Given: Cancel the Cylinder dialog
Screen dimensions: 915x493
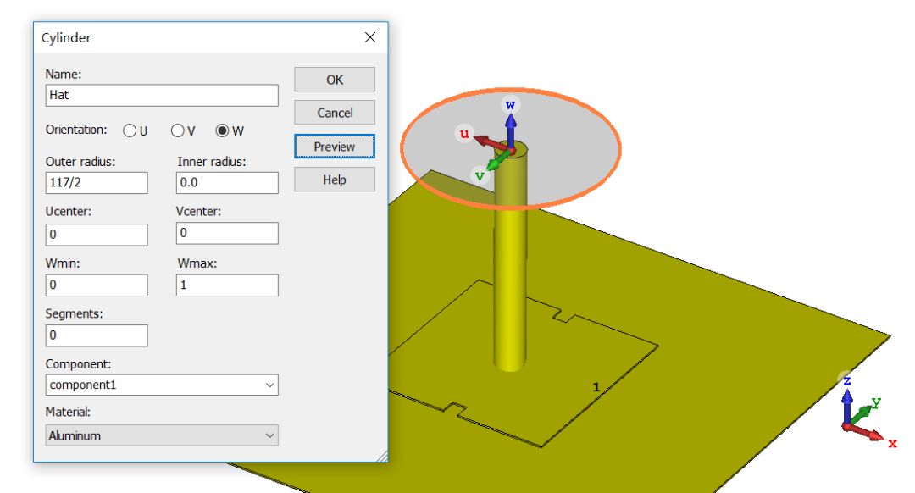Looking at the screenshot, I should [335, 113].
